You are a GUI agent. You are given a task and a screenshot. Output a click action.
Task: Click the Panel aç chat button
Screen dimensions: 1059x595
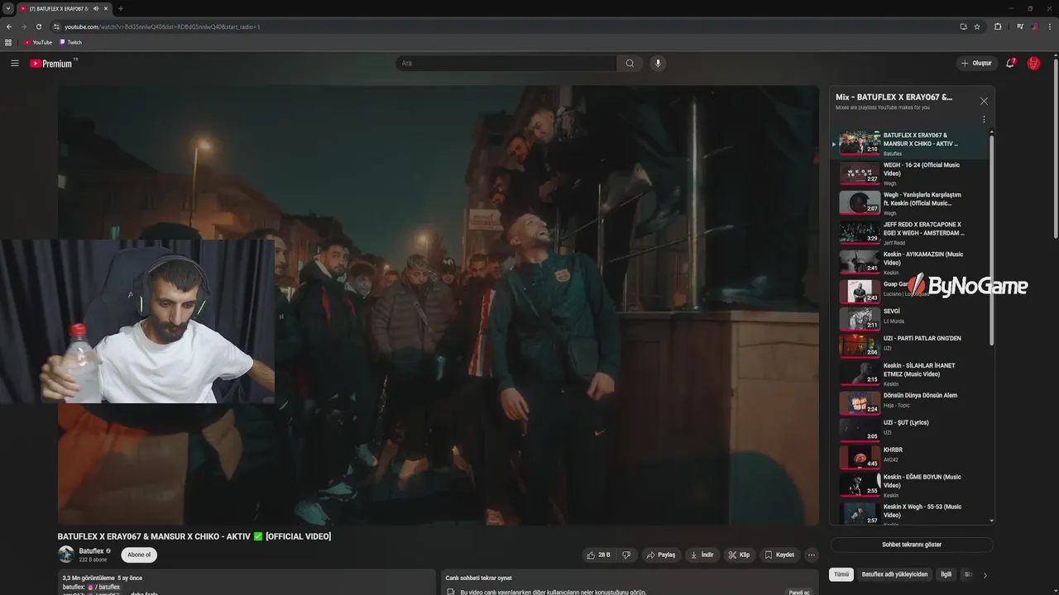pos(799,592)
